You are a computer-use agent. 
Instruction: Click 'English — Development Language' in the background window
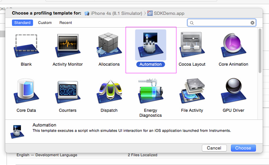point(47,155)
